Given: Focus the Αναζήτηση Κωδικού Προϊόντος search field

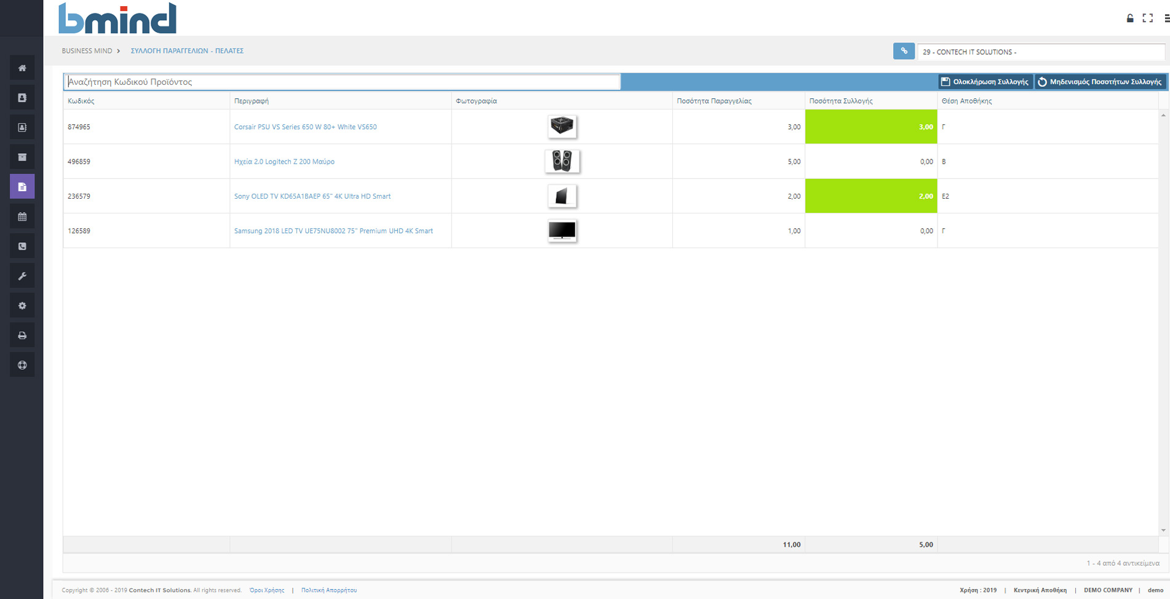Looking at the screenshot, I should [x=342, y=82].
